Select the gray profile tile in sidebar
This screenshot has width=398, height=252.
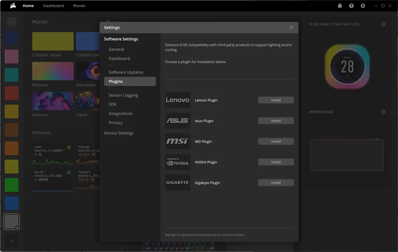[12, 221]
